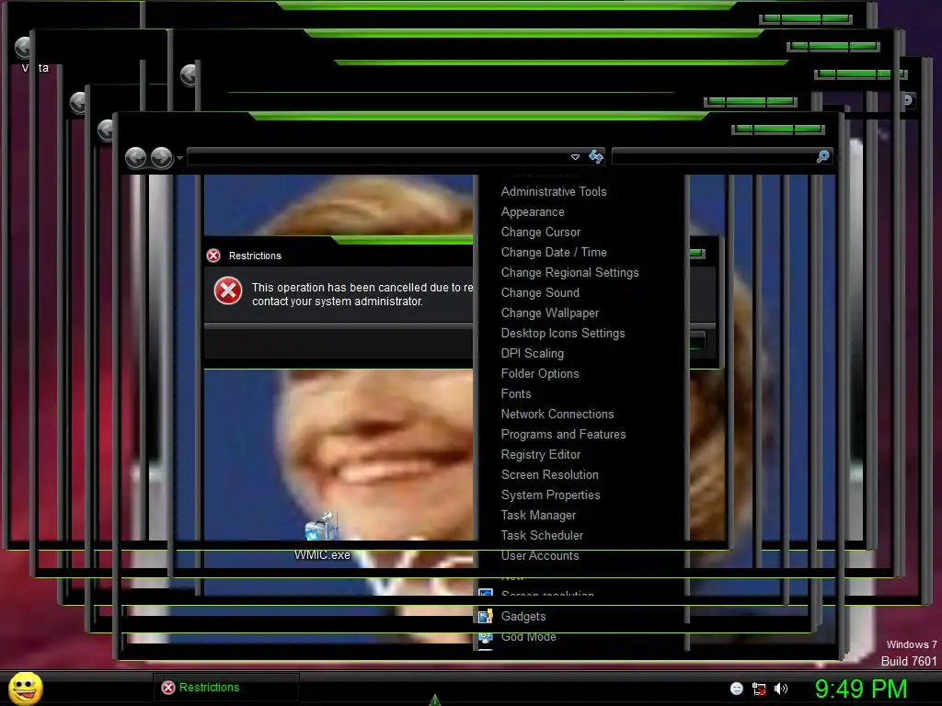This screenshot has height=706, width=942.
Task: Click the WMIC.exe label text
Action: click(x=322, y=555)
